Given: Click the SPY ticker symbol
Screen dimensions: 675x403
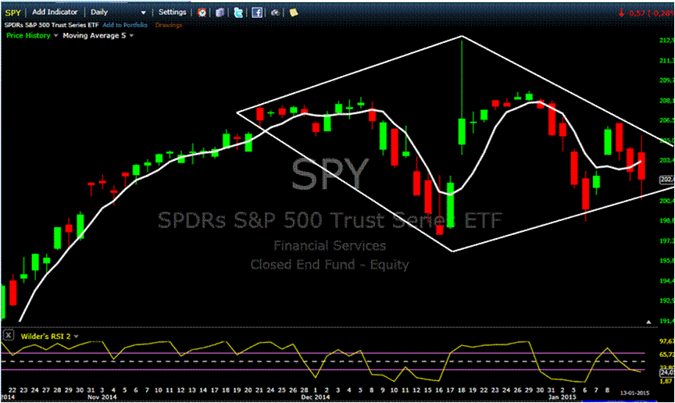Looking at the screenshot, I should (x=13, y=12).
